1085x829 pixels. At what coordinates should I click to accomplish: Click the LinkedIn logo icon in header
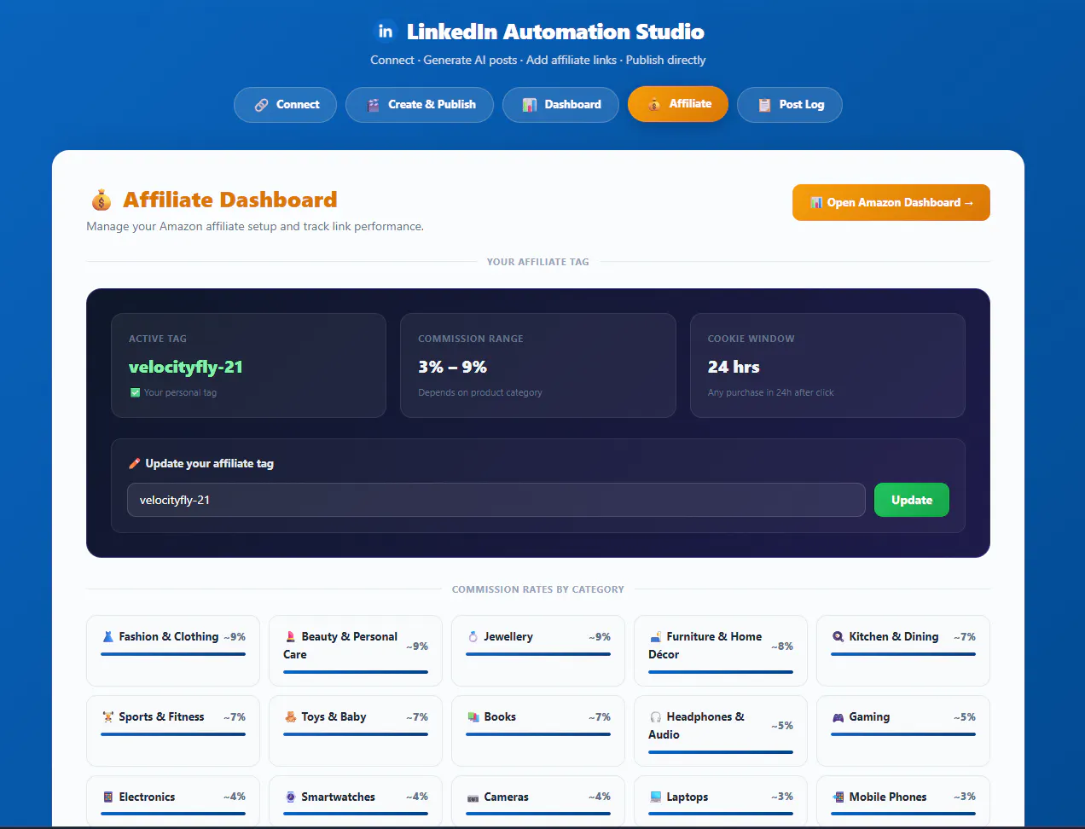pos(386,32)
